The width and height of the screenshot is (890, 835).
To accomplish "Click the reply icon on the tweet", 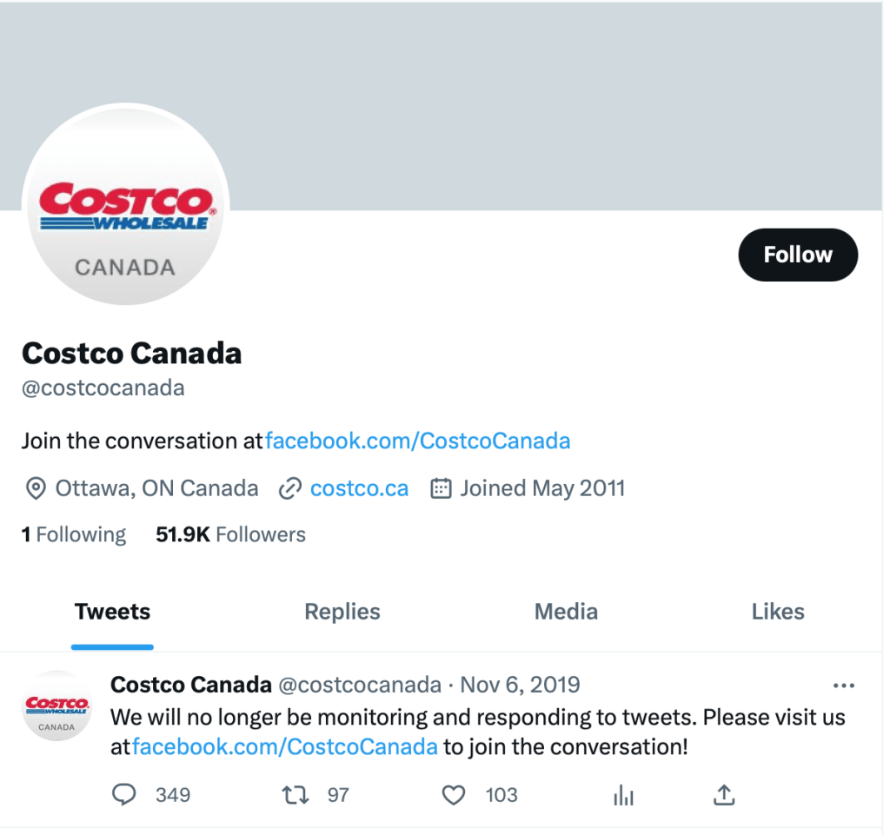I will (x=125, y=795).
